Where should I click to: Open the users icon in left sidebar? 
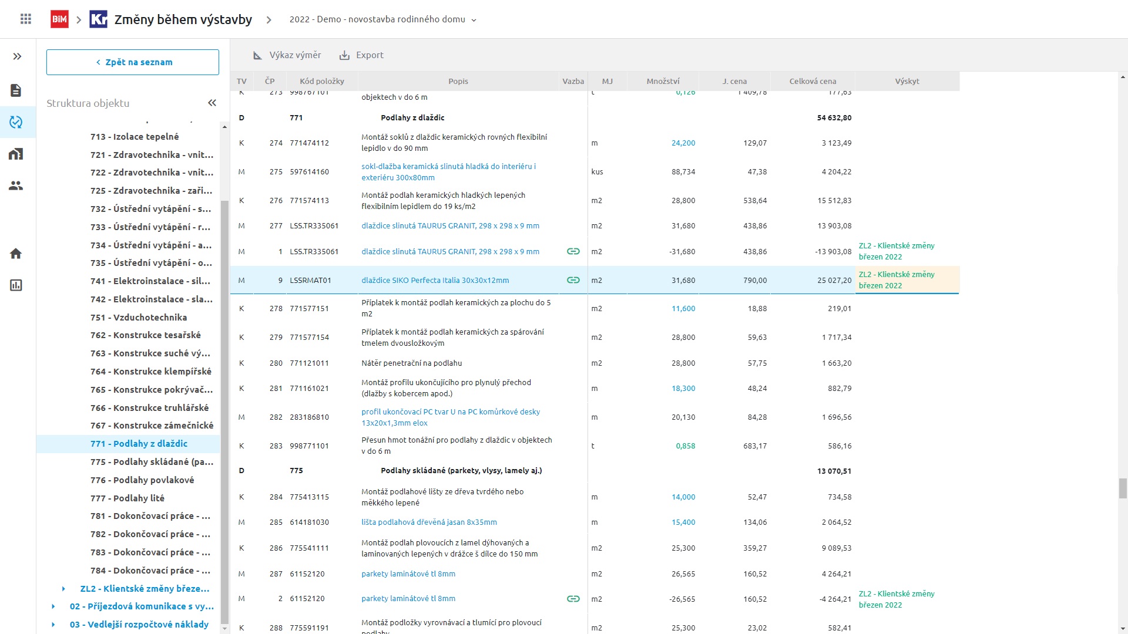pyautogui.click(x=16, y=186)
